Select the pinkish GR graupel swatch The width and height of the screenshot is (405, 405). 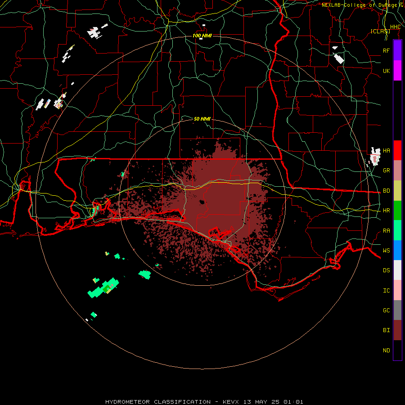point(397,171)
